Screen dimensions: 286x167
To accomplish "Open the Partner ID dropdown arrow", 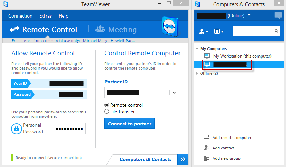I will 174,92.
